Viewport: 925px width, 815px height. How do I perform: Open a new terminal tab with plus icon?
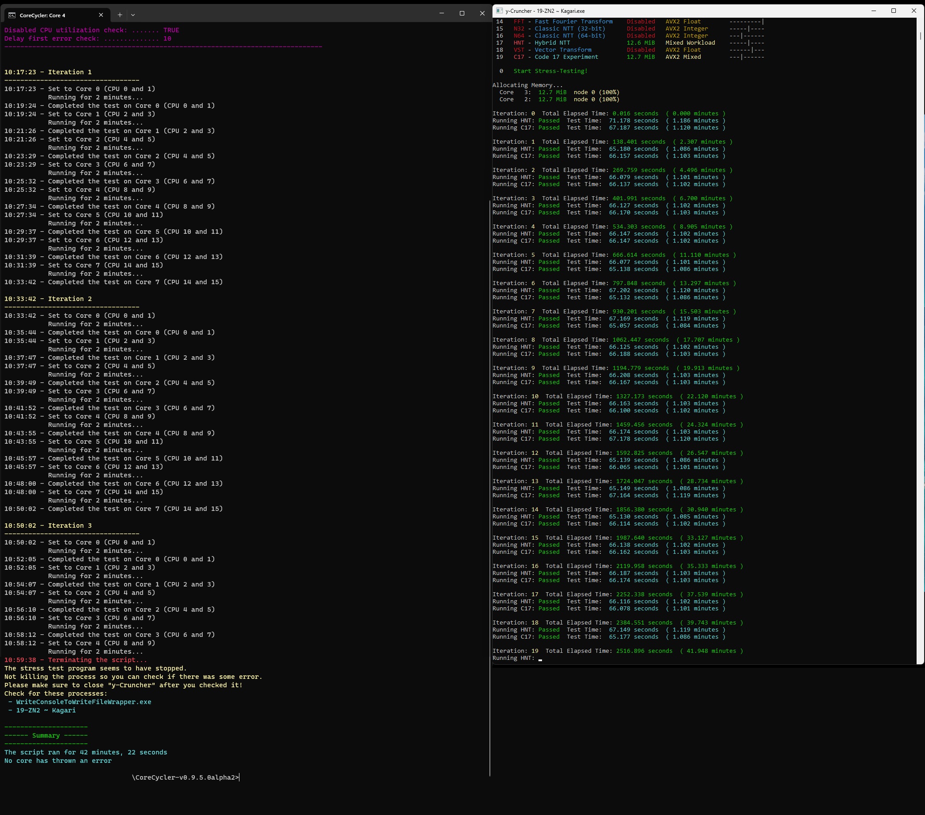tap(119, 15)
